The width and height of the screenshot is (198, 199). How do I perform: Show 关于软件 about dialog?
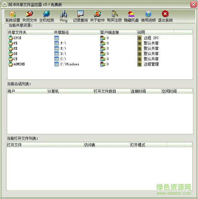pos(97,16)
